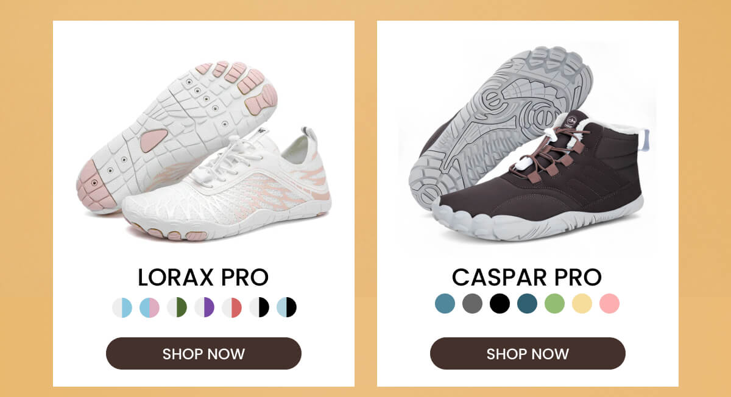Image resolution: width=731 pixels, height=397 pixels.
Task: Select white and light blue Lorax swatch
Action: (x=122, y=307)
